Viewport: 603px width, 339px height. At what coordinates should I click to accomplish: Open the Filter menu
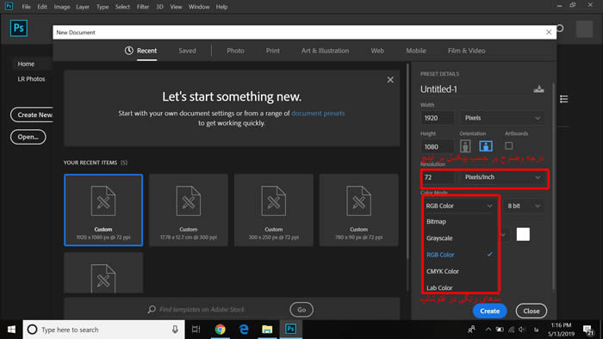pos(143,7)
